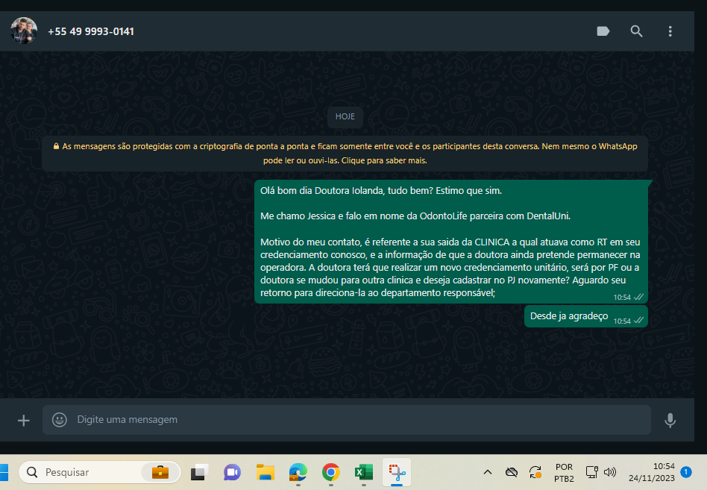Screen dimensions: 707x490
Task: Open Task View from the taskbar
Action: [199, 472]
